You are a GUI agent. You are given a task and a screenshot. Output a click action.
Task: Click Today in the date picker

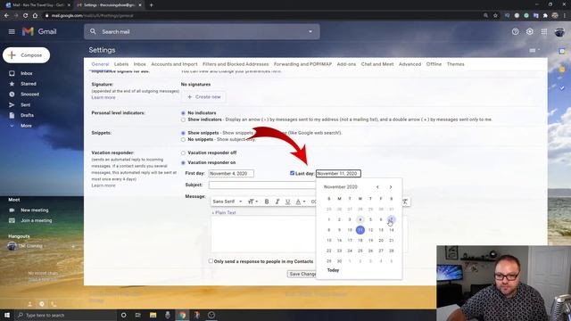tap(333, 270)
